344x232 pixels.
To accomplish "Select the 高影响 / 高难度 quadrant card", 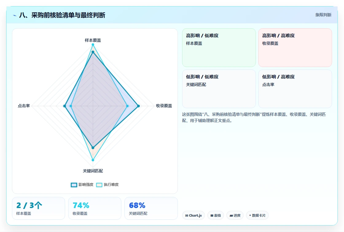I will [295, 47].
